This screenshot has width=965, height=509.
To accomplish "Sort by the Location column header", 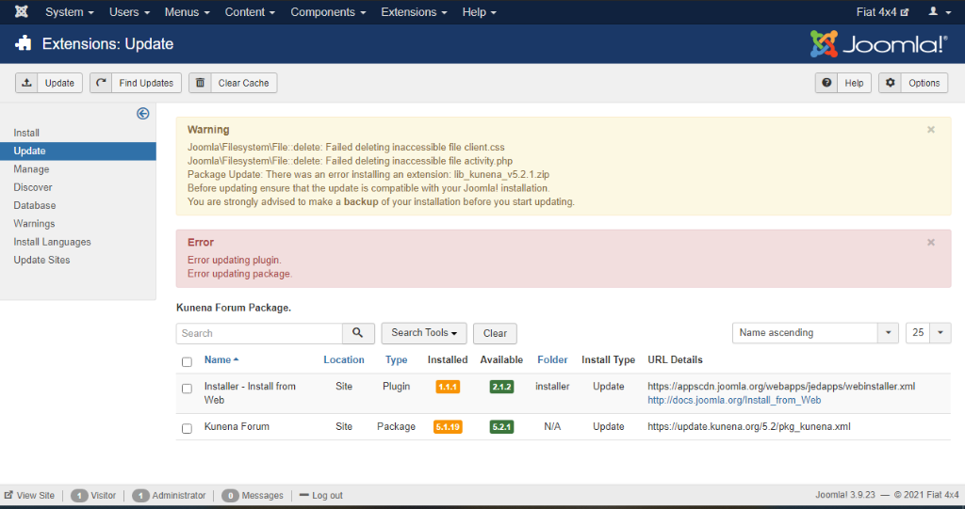I will point(344,359).
